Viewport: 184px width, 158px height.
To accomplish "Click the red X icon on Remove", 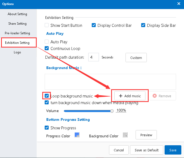I will (154, 96).
